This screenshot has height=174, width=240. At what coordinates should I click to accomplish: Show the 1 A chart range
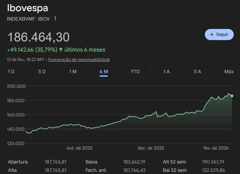point(166,71)
